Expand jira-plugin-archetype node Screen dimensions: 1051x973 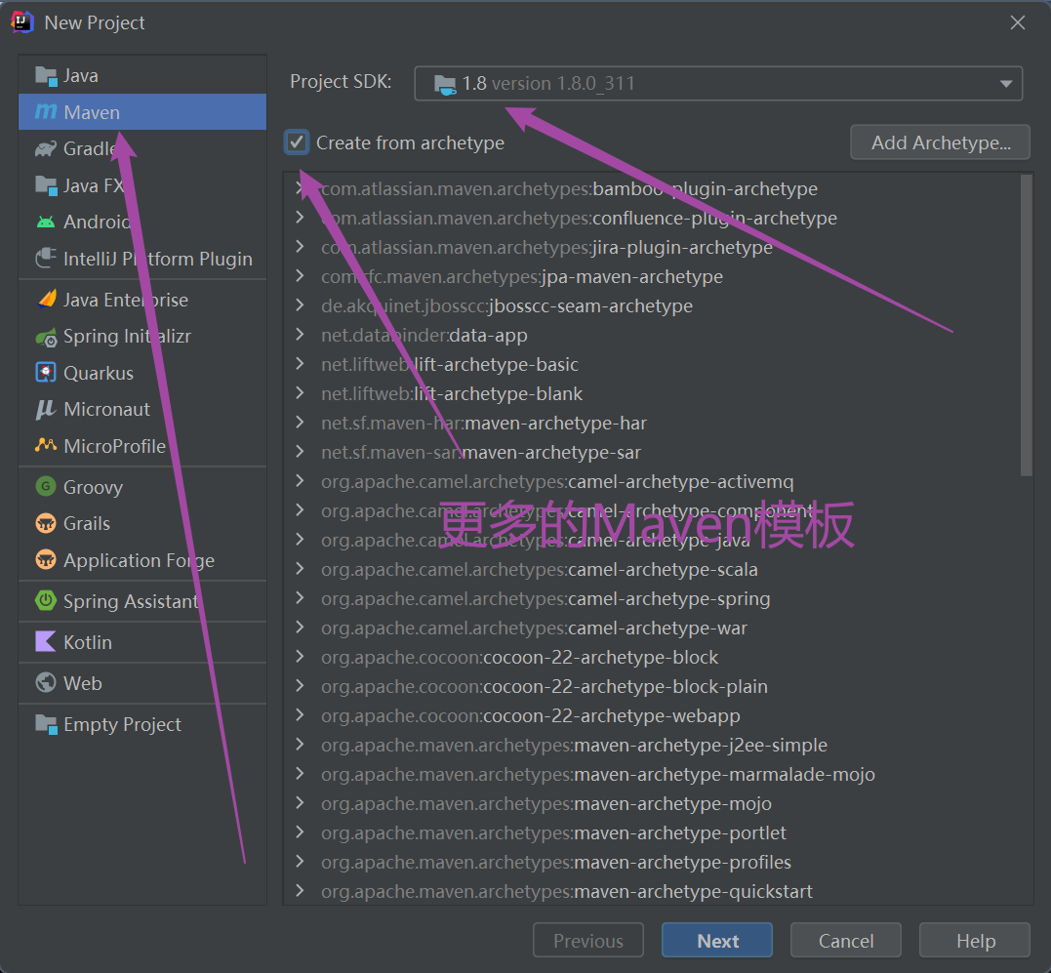(300, 247)
